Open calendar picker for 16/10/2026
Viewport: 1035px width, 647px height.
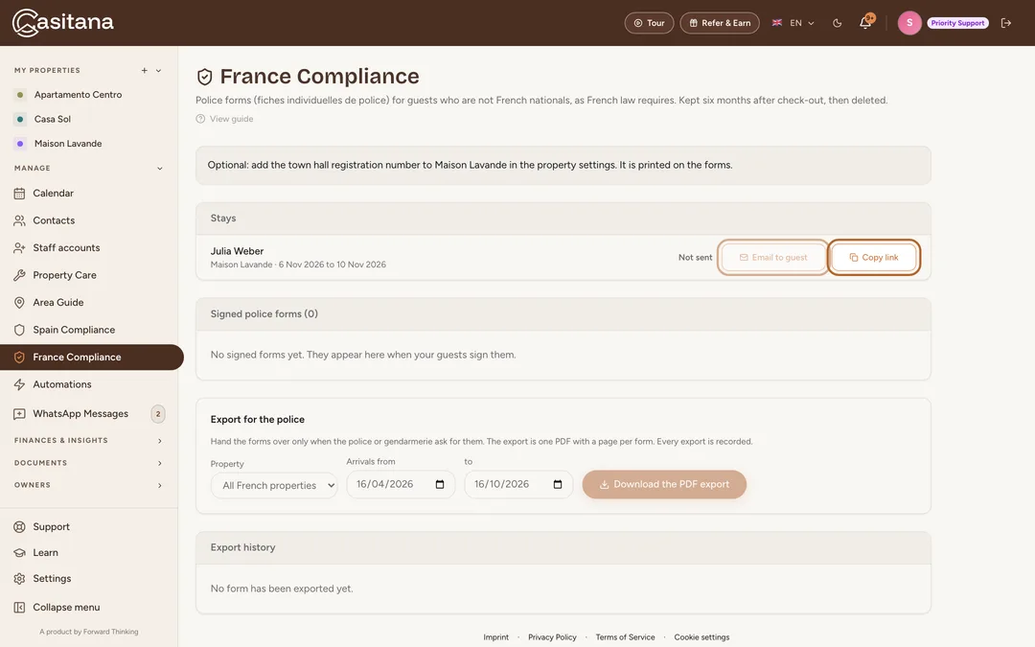click(557, 485)
